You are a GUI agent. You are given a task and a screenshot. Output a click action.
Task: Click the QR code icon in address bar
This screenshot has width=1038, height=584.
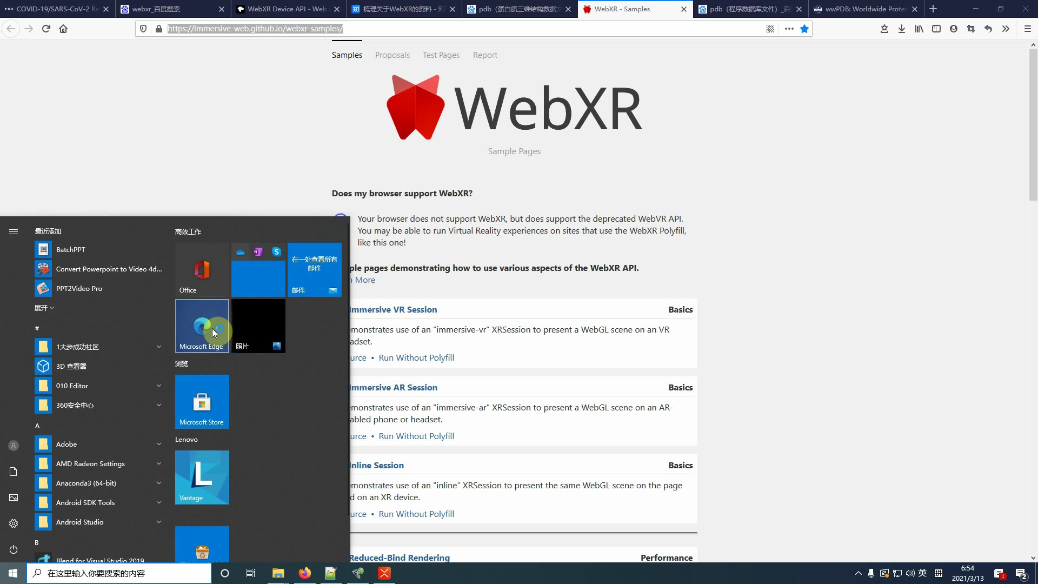770,29
